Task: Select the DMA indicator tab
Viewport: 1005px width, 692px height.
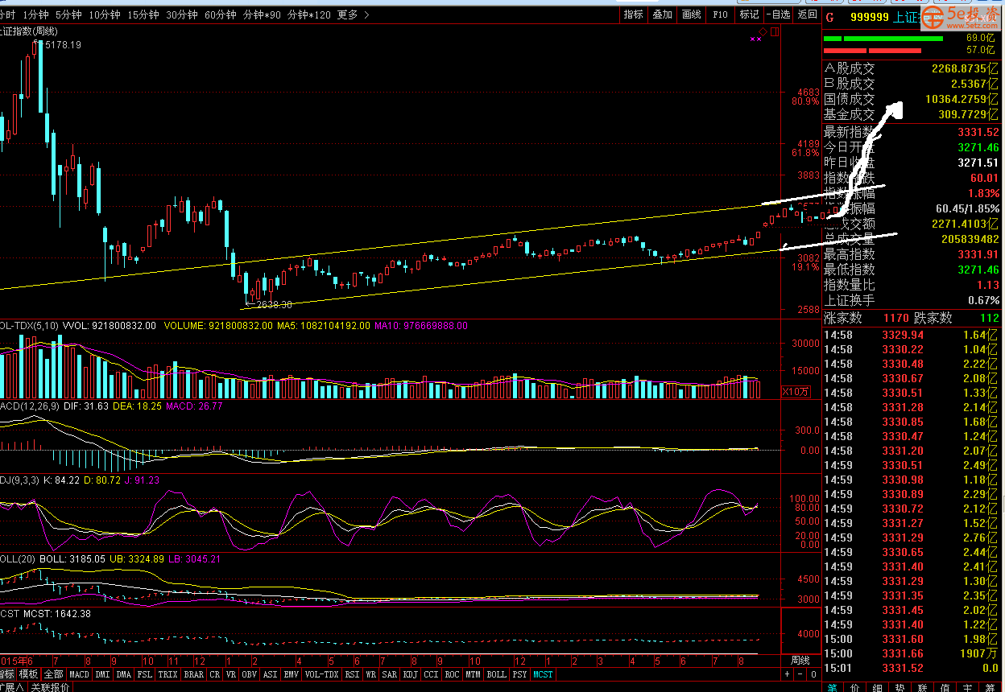Action: 123,674
